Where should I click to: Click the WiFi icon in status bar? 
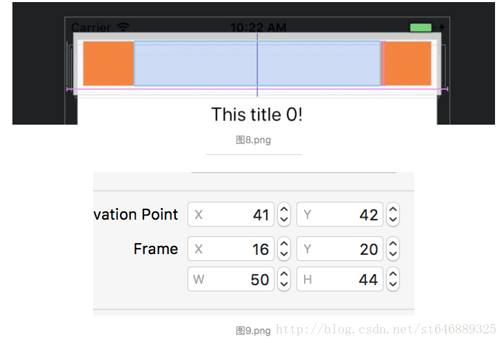123,28
